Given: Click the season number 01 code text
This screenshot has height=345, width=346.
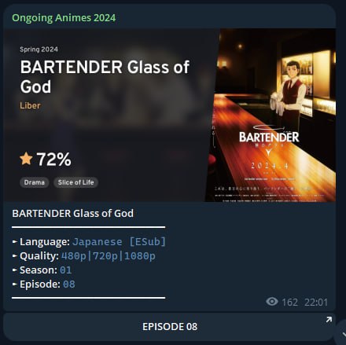Looking at the screenshot, I should tap(65, 270).
